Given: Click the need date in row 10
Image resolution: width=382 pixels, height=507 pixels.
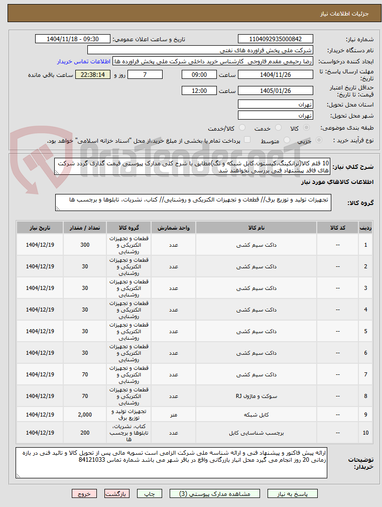Looking at the screenshot, I should click(40, 433).
